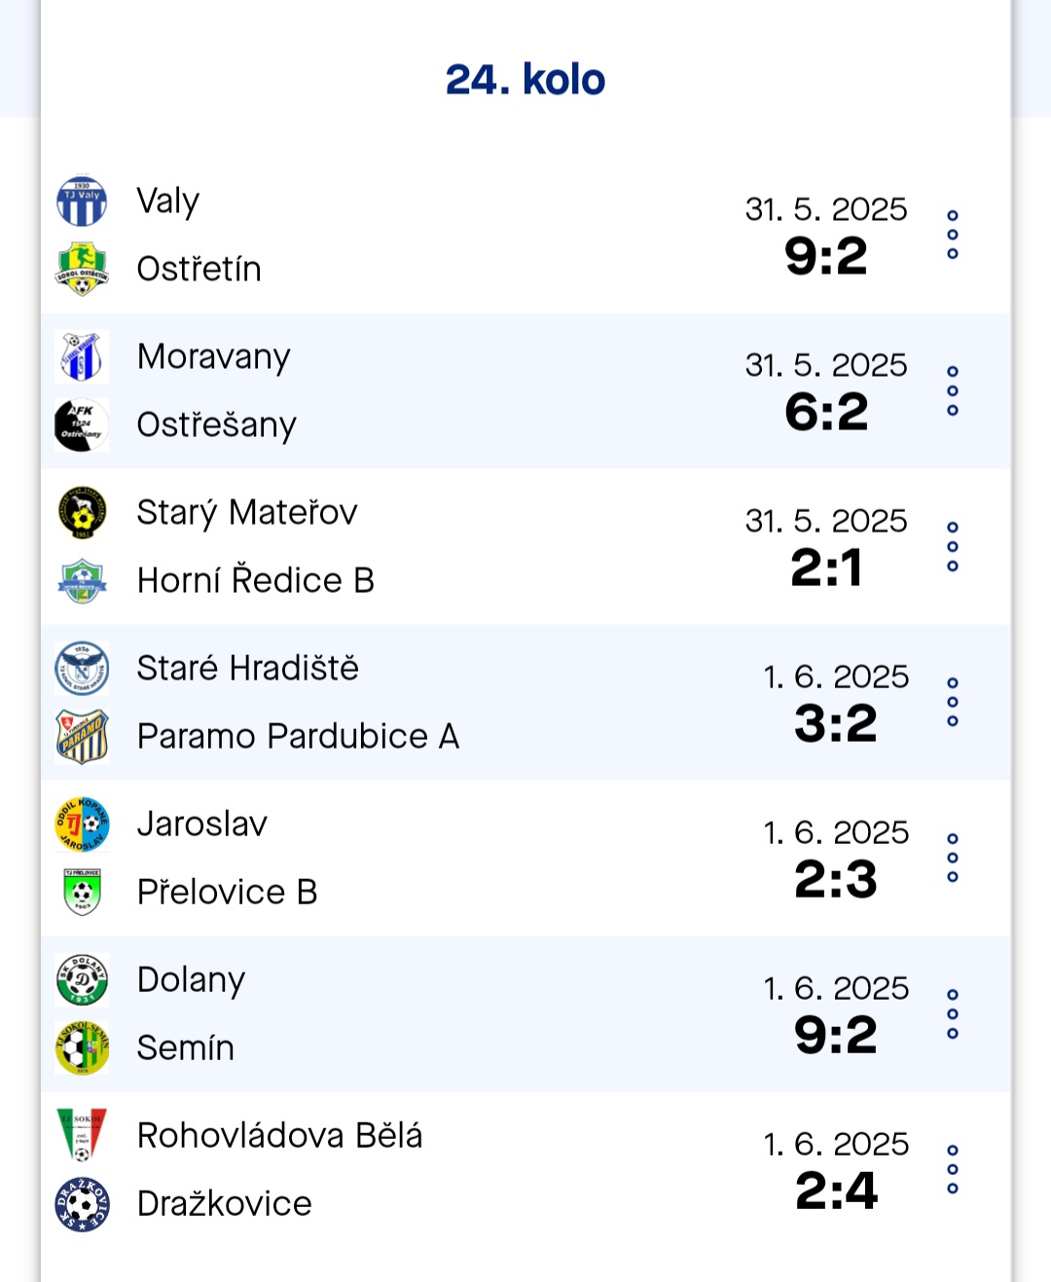
Task: Open the Přelovice B team link
Action: [x=228, y=893]
